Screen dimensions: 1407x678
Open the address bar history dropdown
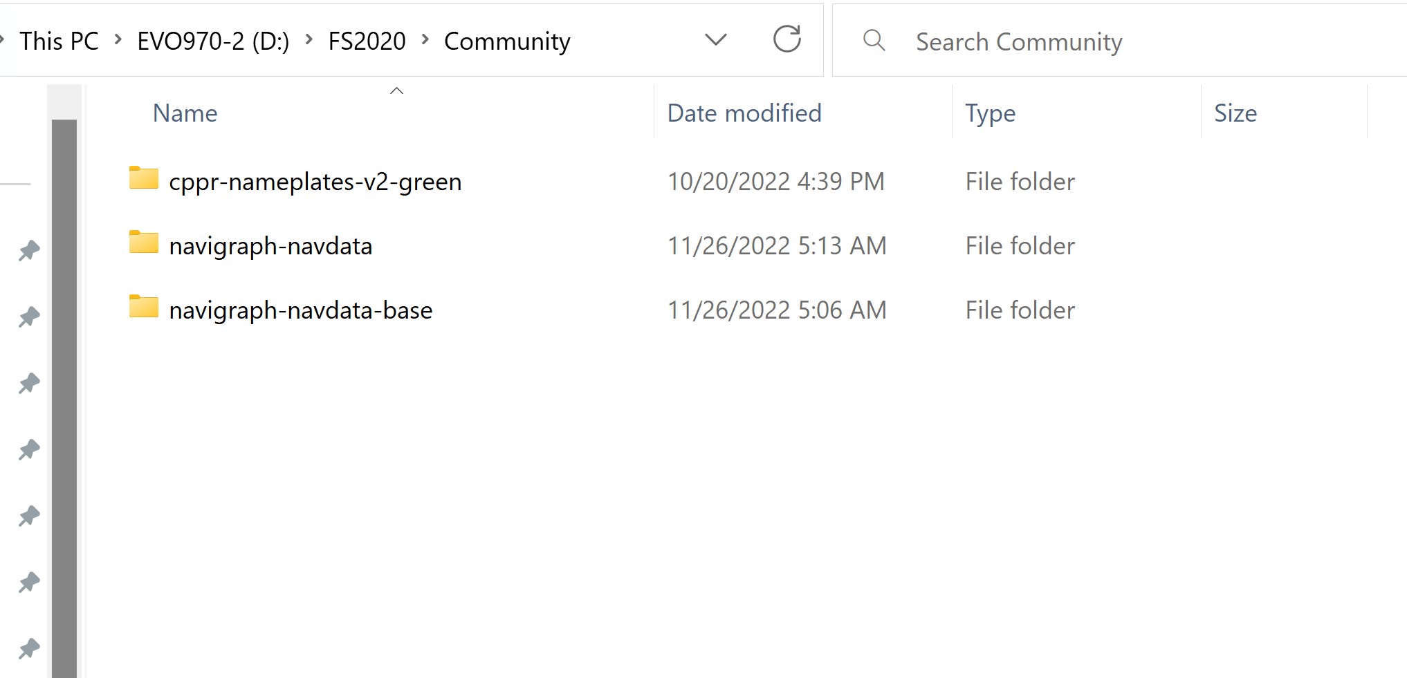tap(715, 40)
